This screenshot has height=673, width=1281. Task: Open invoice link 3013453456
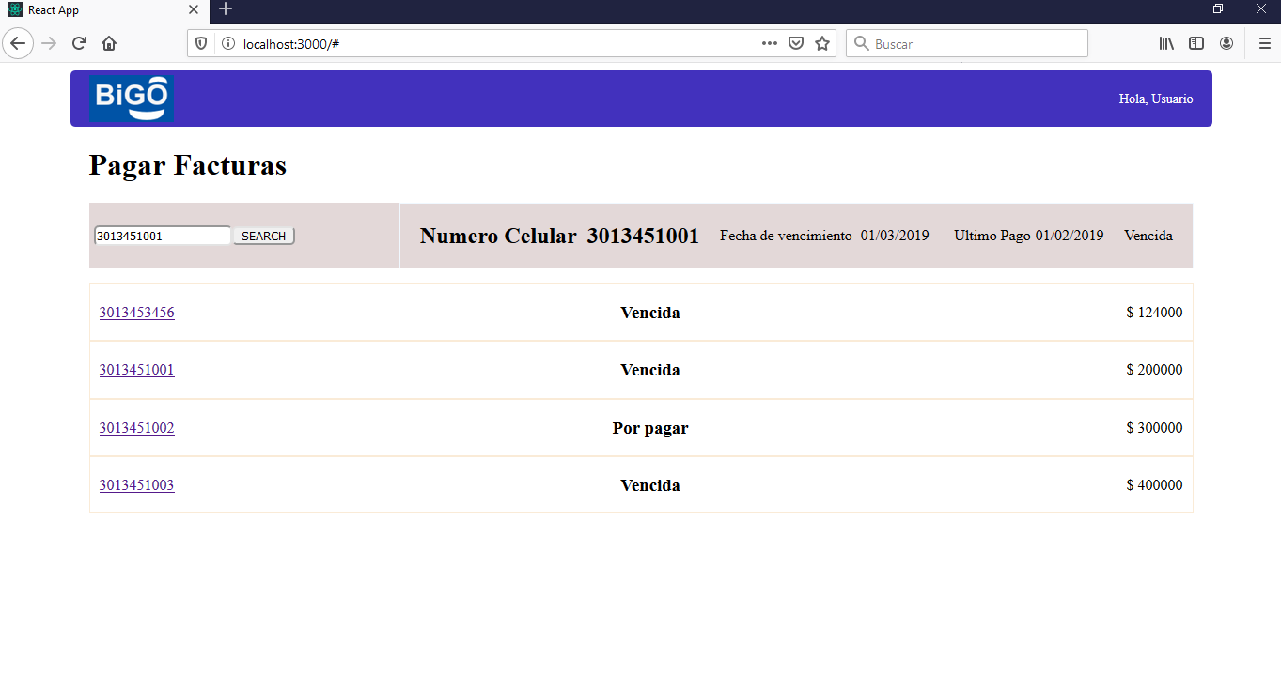[x=136, y=313]
